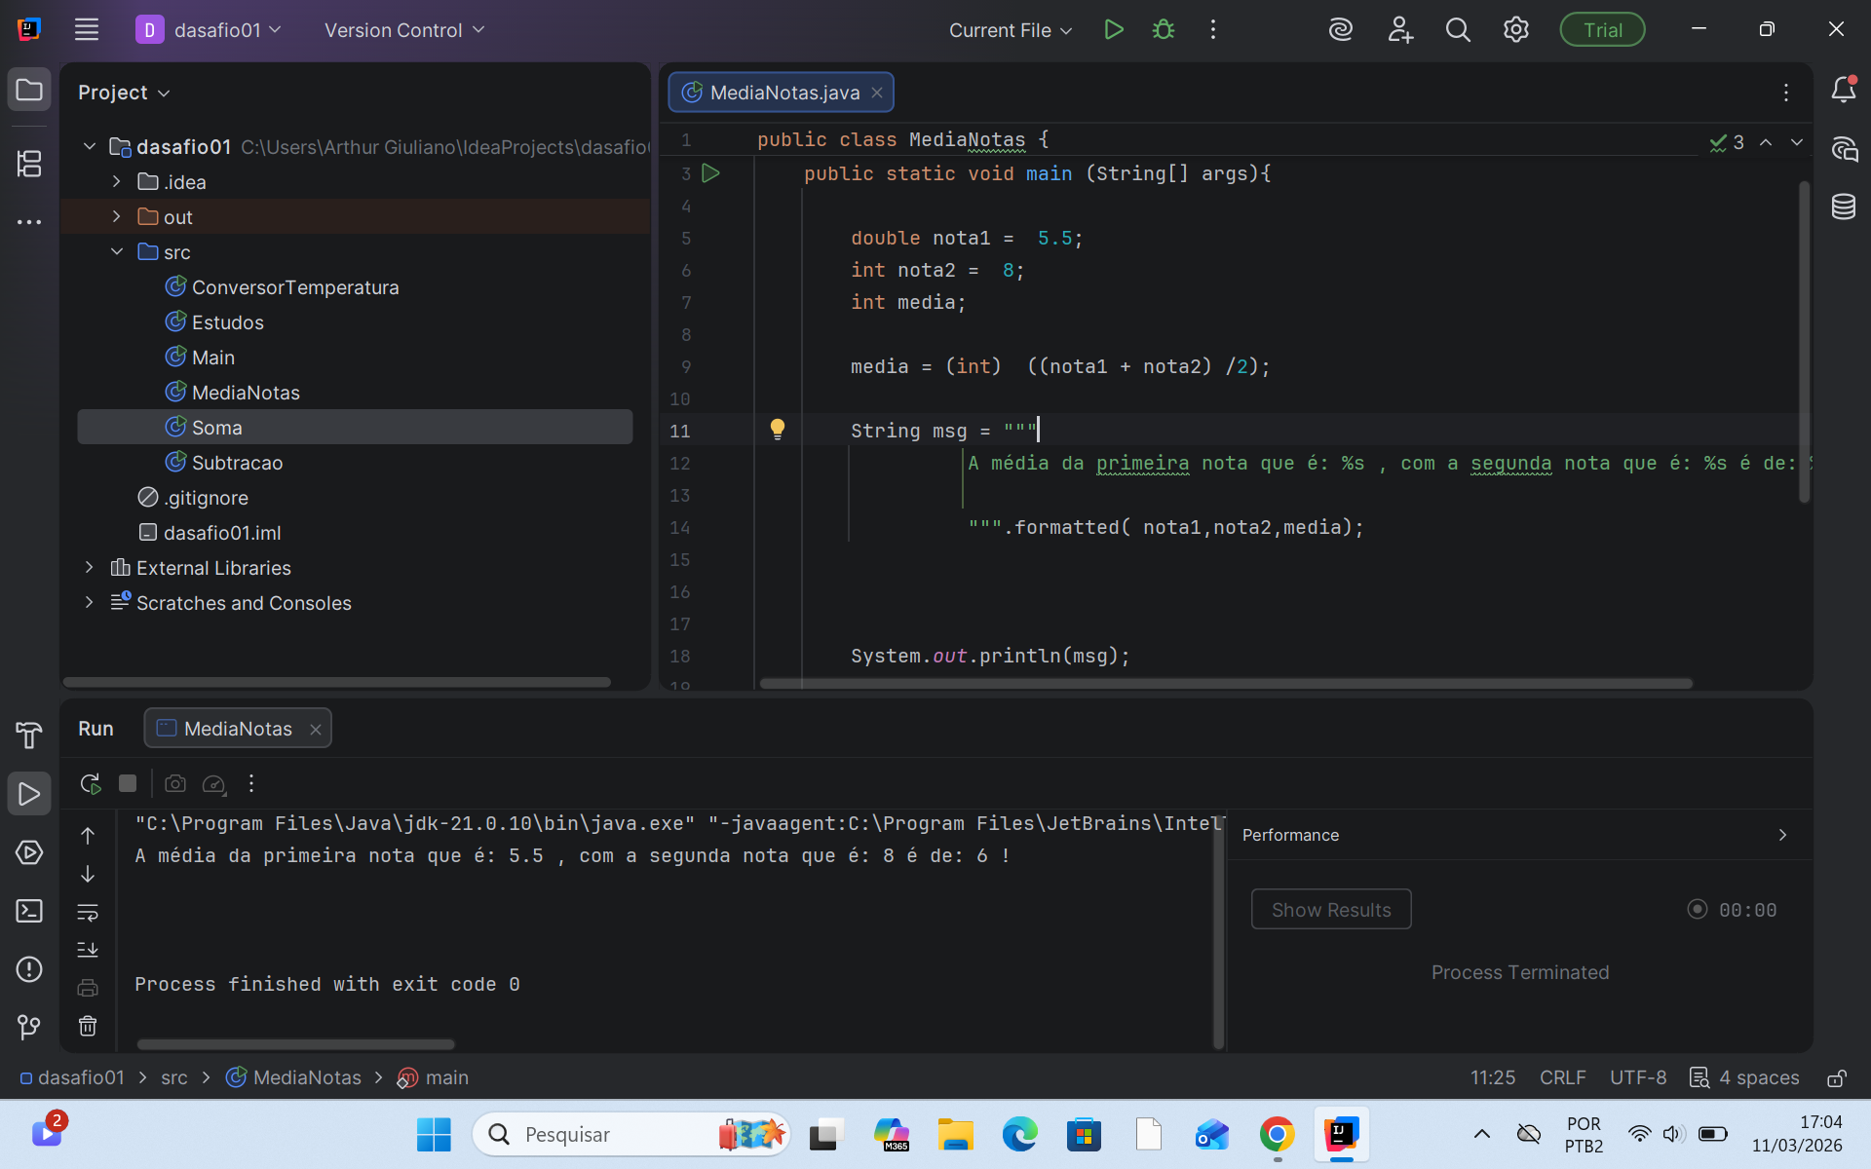Toggle read-only lock in status bar
This screenshot has width=1871, height=1169.
[1836, 1077]
